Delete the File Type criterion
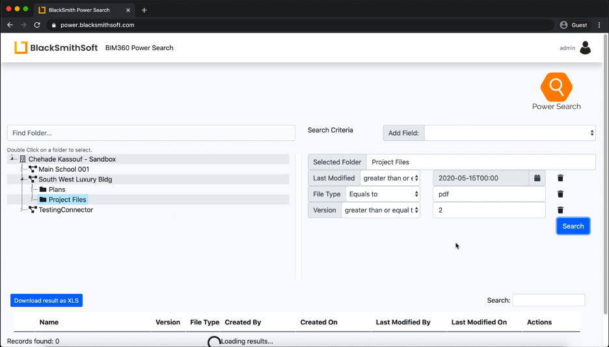This screenshot has height=347, width=609. tap(560, 194)
